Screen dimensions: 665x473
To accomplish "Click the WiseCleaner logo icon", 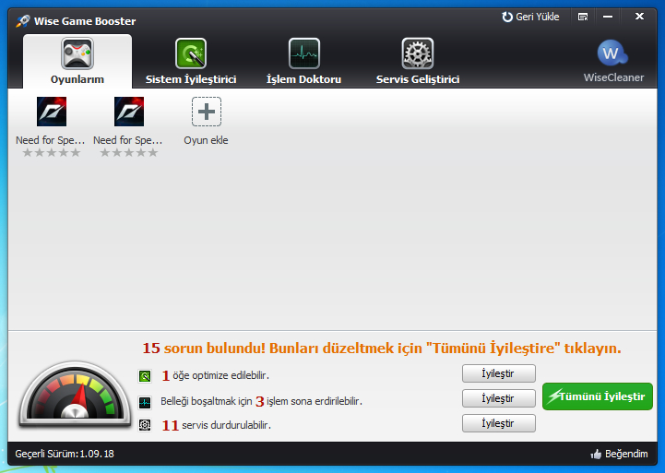I will click(612, 53).
